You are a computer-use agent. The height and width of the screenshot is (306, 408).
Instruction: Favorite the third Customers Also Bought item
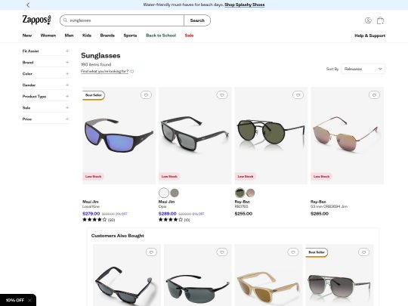pyautogui.click(x=292, y=252)
